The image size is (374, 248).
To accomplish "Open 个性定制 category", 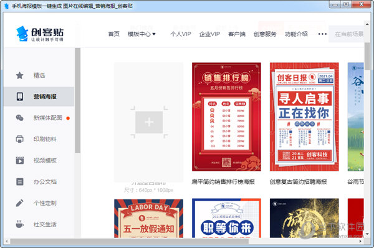I will 45,203.
